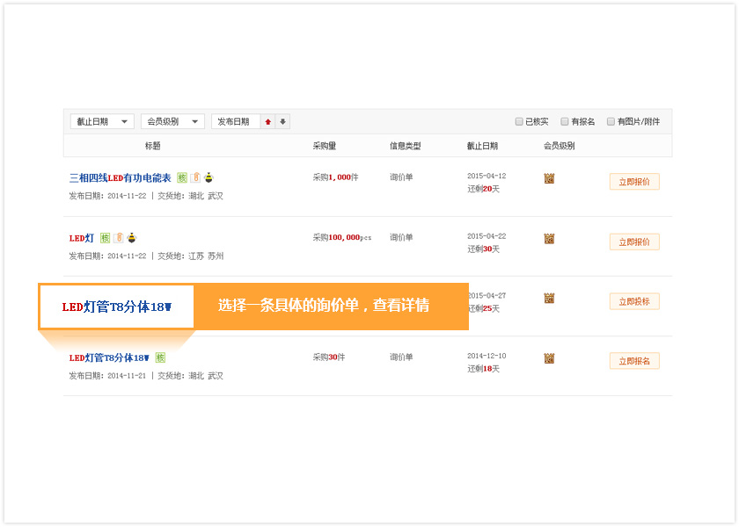Click the 核 verified badge beside 三相四线LED有功电能表
Screen dimensions: 739x527
coord(182,177)
